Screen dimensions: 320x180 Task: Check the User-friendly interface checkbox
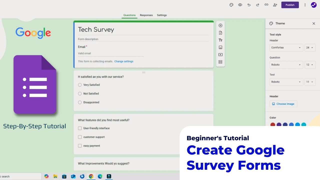pos(80,128)
